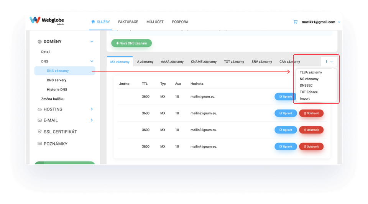
Task: Remove the mailin3.ignum.eu. record with Odstranit
Action: [x=311, y=130]
